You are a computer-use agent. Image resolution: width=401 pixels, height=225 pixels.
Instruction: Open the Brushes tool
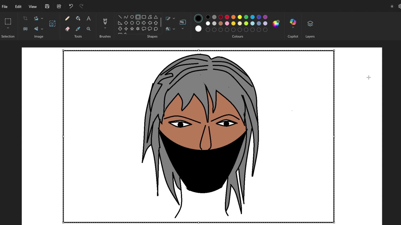tap(105, 21)
